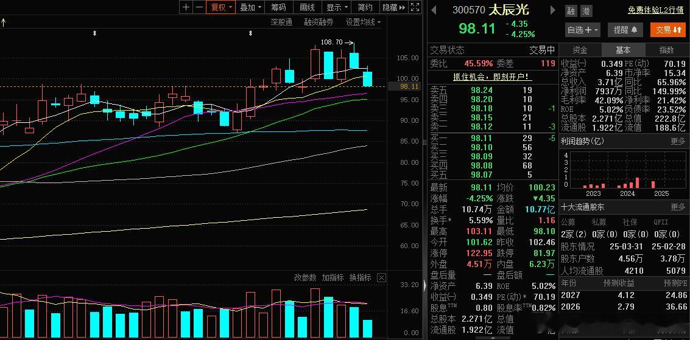690x340 pixels.
Task: Select the 筹码 toolbar item
Action: click(278, 7)
